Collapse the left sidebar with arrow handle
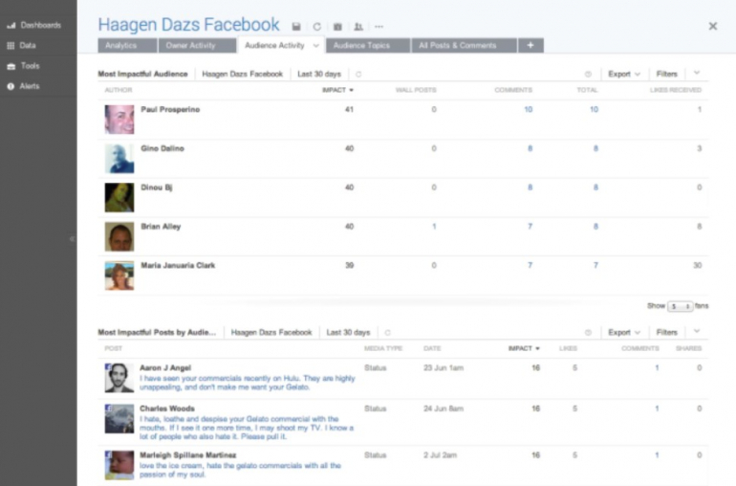This screenshot has height=486, width=736. tap(72, 238)
